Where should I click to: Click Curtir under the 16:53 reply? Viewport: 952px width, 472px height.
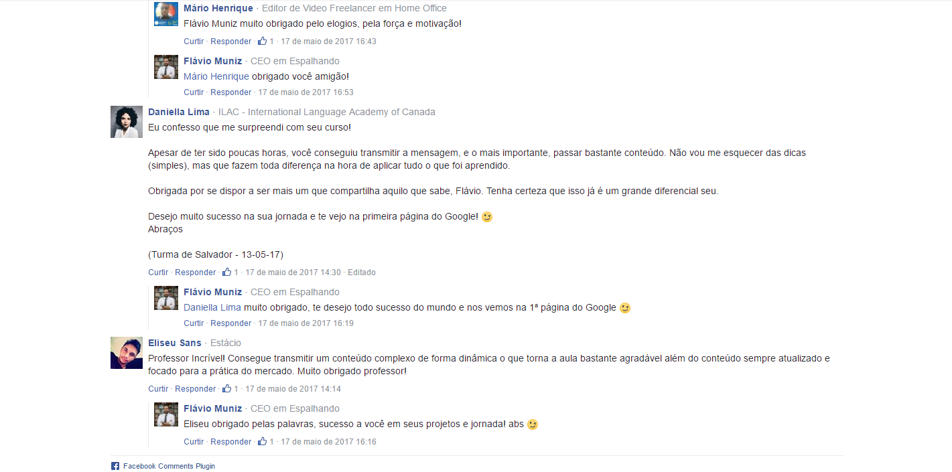(194, 92)
